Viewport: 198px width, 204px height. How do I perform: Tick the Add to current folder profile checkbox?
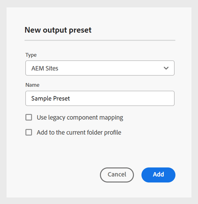tap(29, 132)
